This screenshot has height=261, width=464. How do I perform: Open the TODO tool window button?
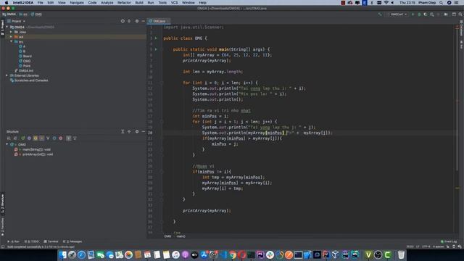(31, 241)
